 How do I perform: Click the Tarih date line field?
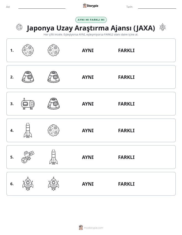pyautogui.click(x=157, y=7)
